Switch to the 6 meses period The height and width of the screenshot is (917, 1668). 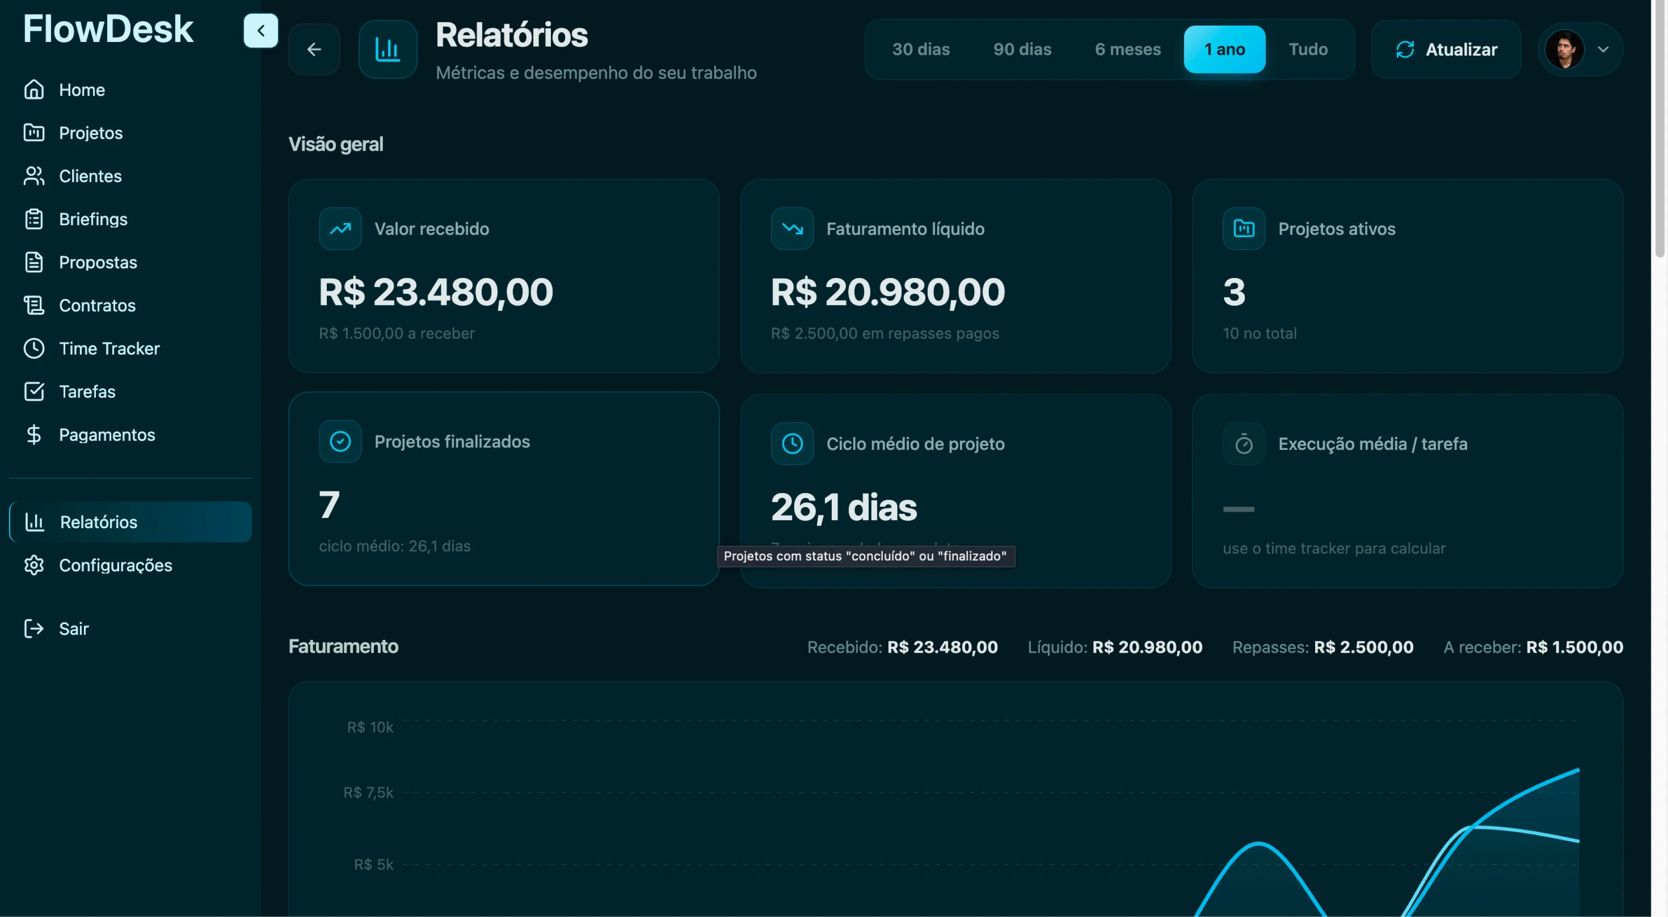[x=1128, y=49]
